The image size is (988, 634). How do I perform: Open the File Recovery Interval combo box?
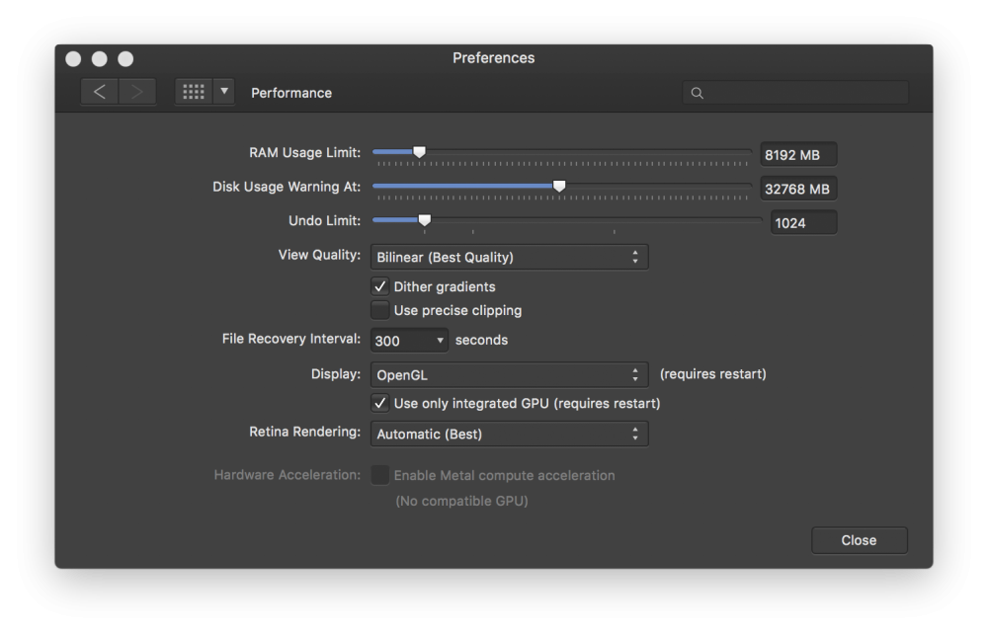[x=409, y=341]
